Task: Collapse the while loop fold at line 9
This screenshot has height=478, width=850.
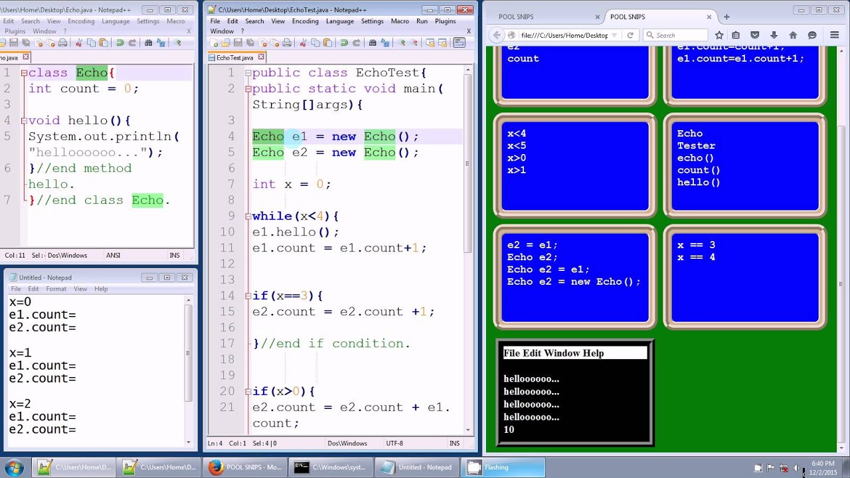Action: [248, 216]
